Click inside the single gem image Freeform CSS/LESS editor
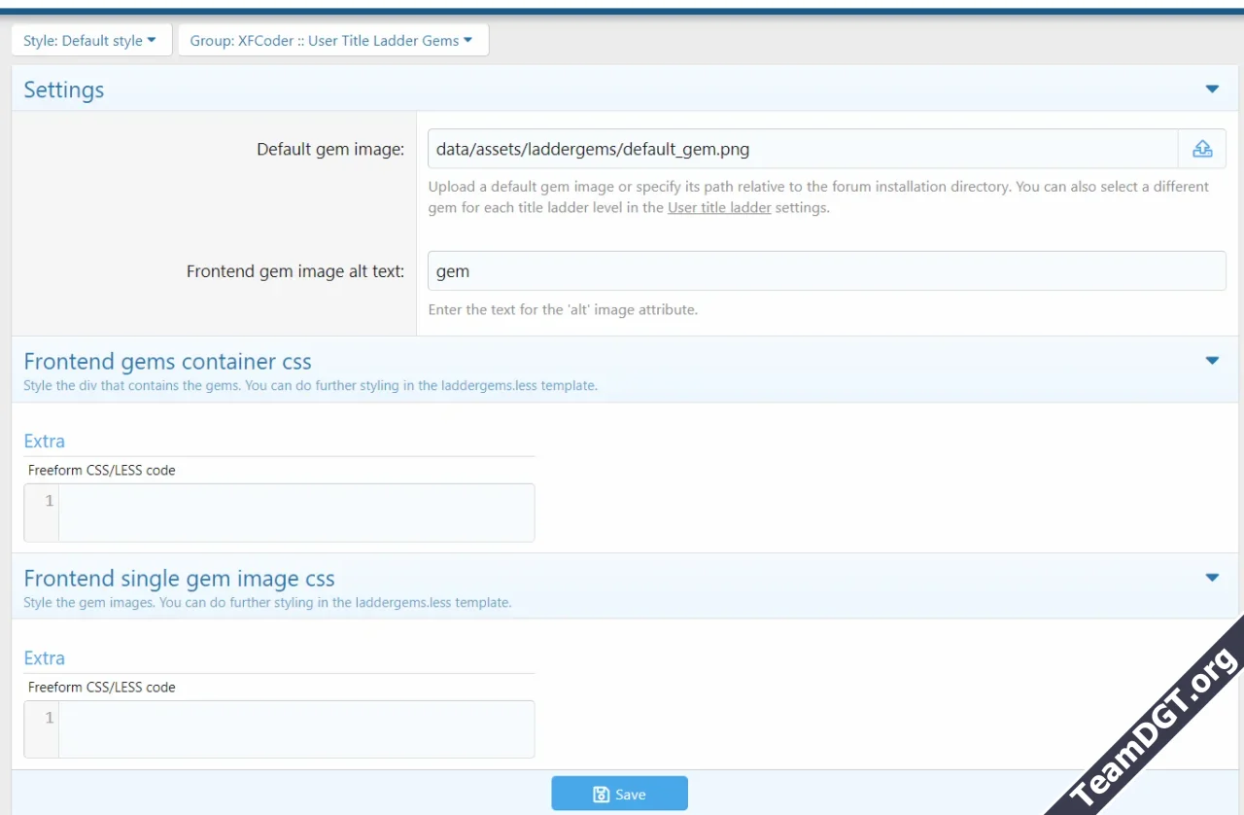 coord(295,729)
